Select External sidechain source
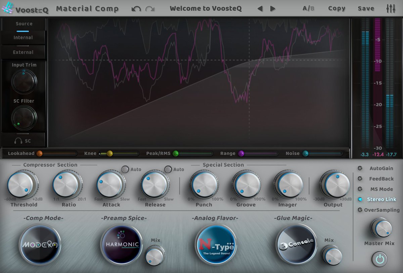The height and width of the screenshot is (273, 403). point(23,52)
